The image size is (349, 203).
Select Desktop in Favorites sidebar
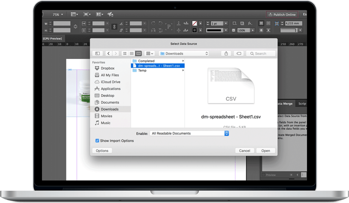107,96
